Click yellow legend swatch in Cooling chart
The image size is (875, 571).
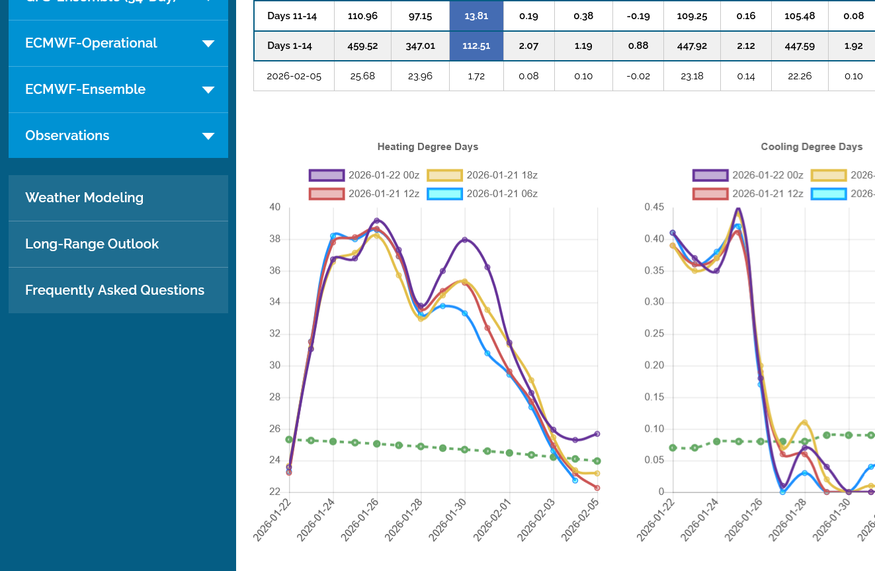pyautogui.click(x=828, y=175)
